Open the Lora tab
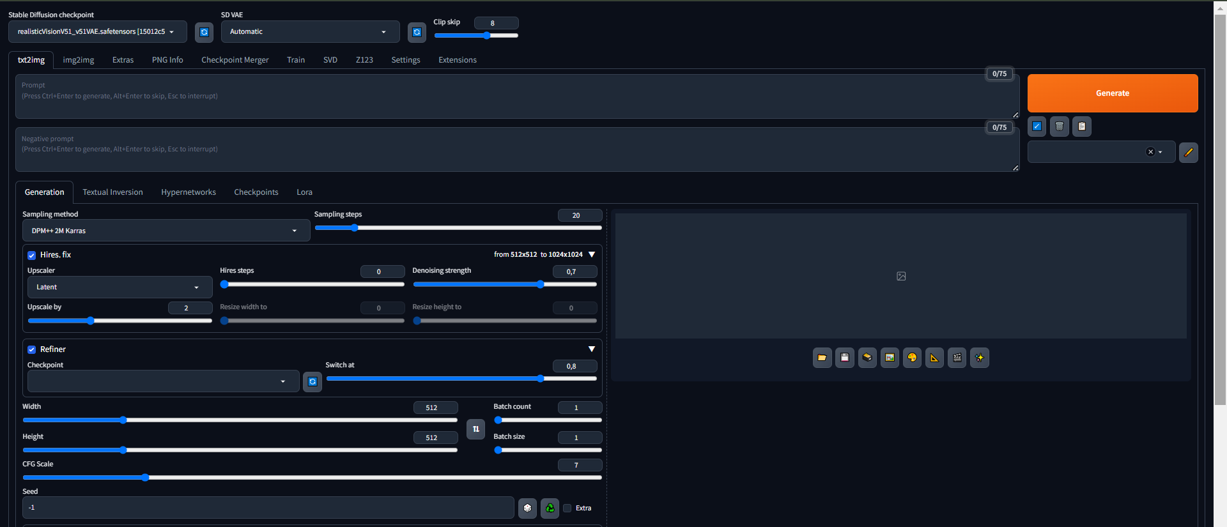Viewport: 1227px width, 527px height. coord(304,192)
